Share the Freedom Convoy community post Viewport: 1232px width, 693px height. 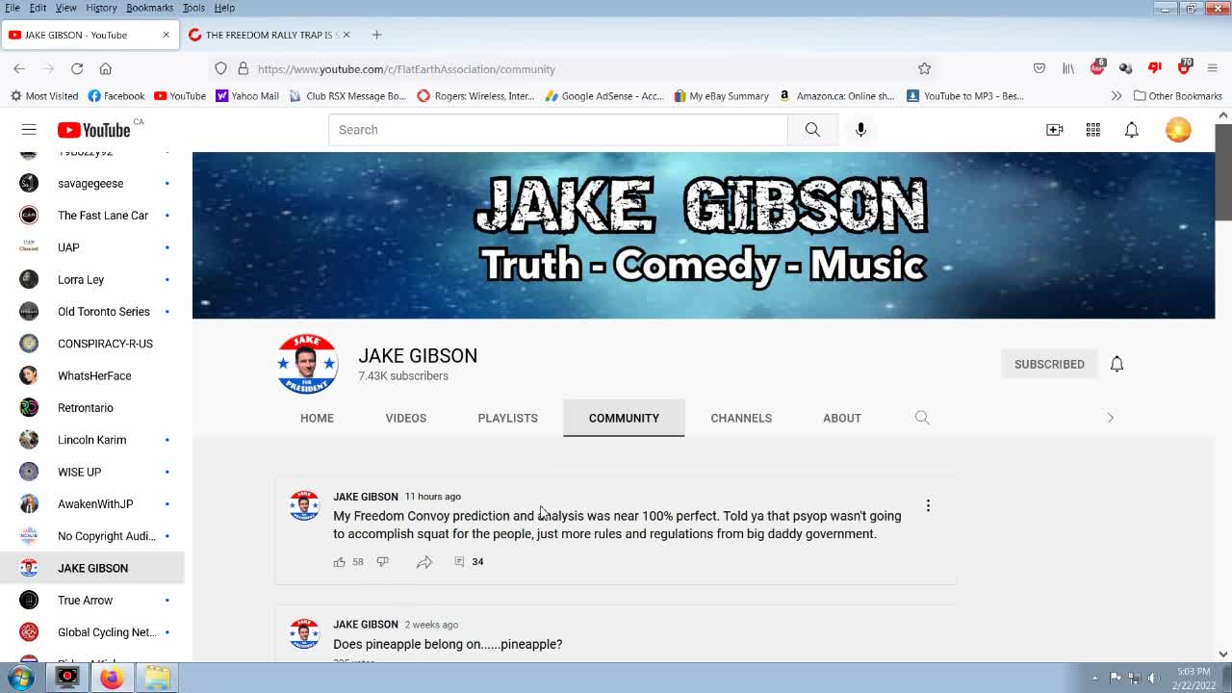[424, 562]
